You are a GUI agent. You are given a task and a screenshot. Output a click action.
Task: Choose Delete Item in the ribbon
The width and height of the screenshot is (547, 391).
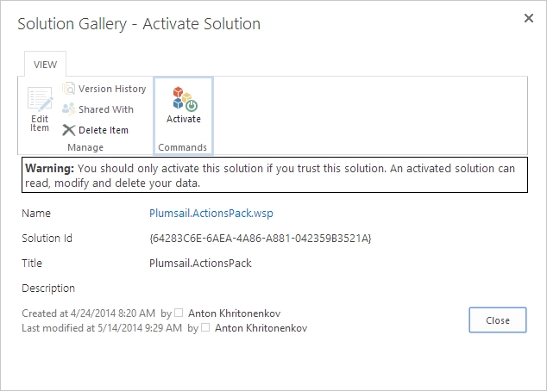coord(95,130)
